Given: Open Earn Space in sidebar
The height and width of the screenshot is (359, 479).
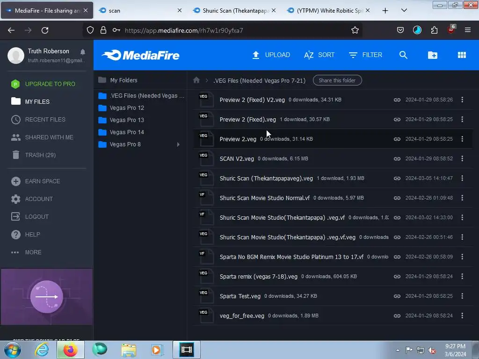Looking at the screenshot, I should (36, 181).
